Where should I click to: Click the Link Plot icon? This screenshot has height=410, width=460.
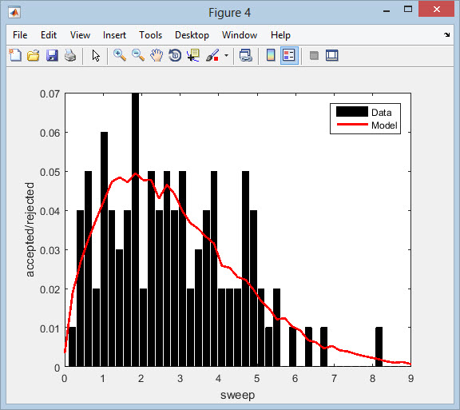[245, 55]
